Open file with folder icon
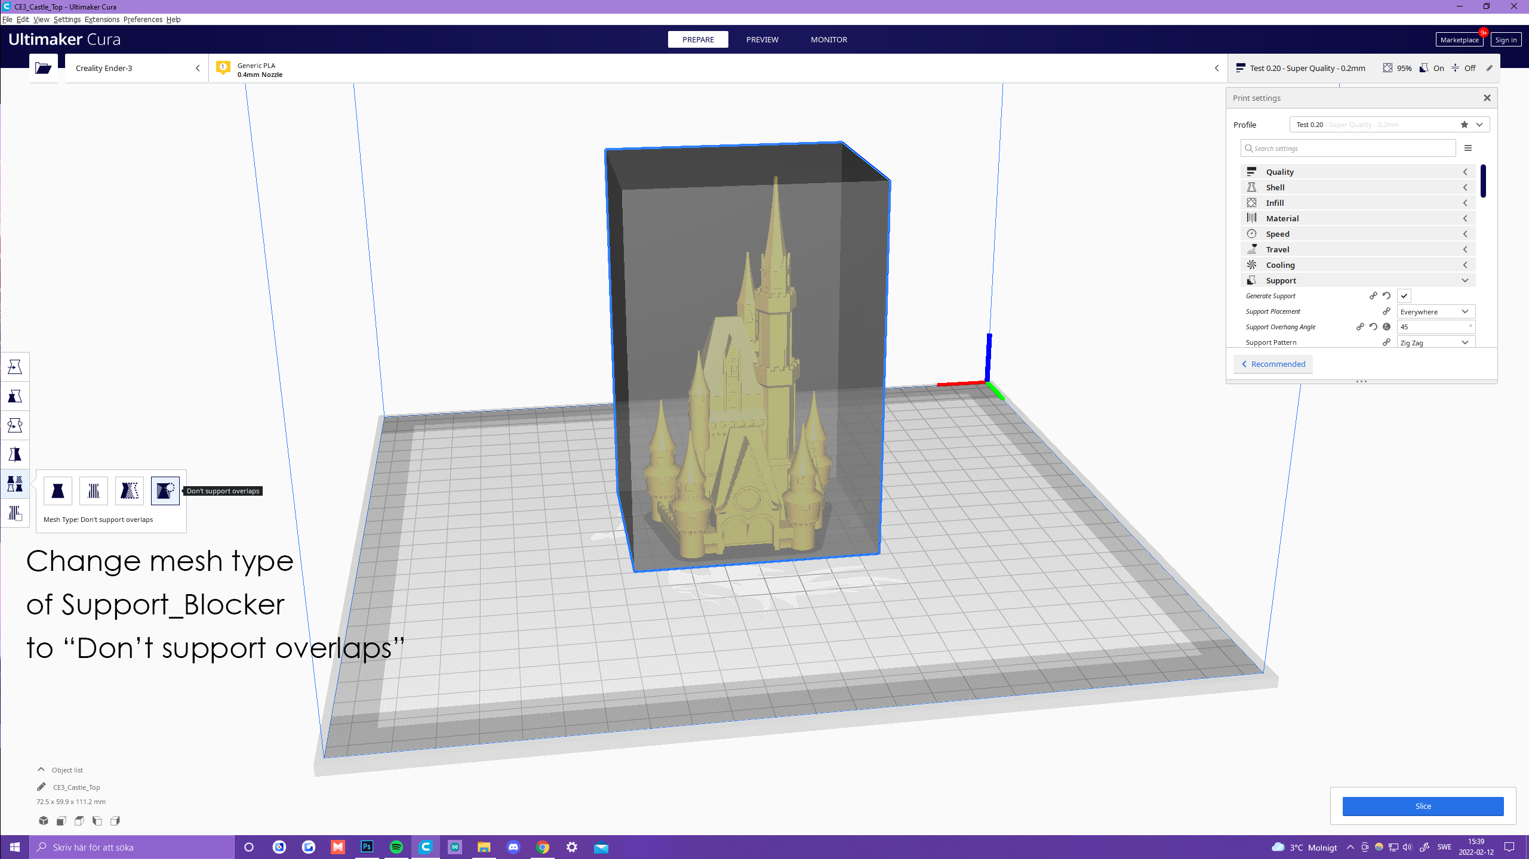The height and width of the screenshot is (859, 1529). pyautogui.click(x=44, y=68)
